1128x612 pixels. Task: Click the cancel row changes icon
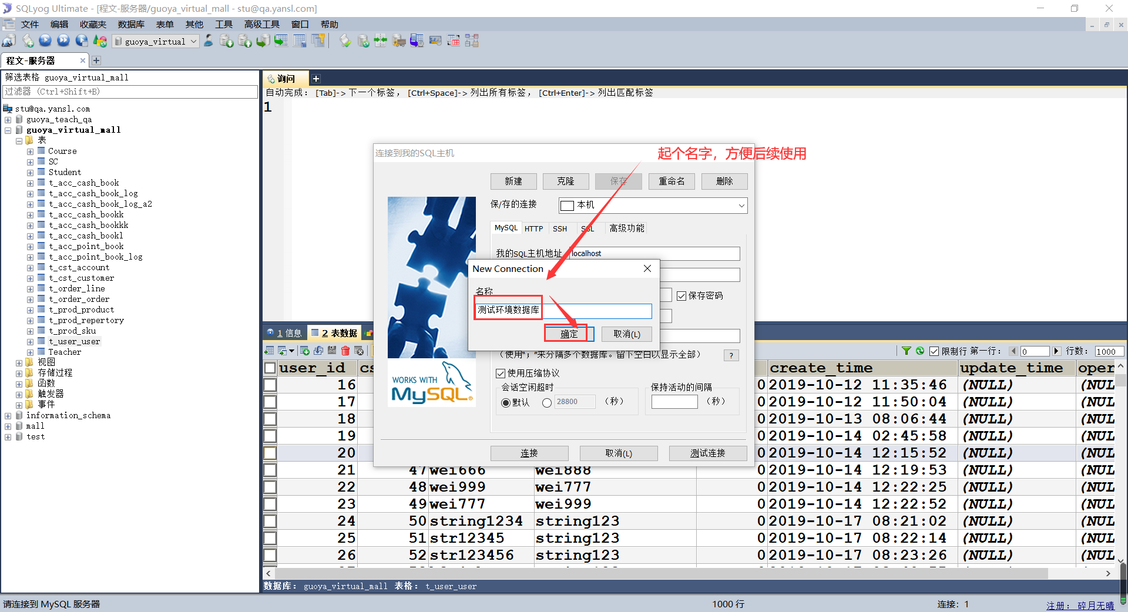[359, 351]
